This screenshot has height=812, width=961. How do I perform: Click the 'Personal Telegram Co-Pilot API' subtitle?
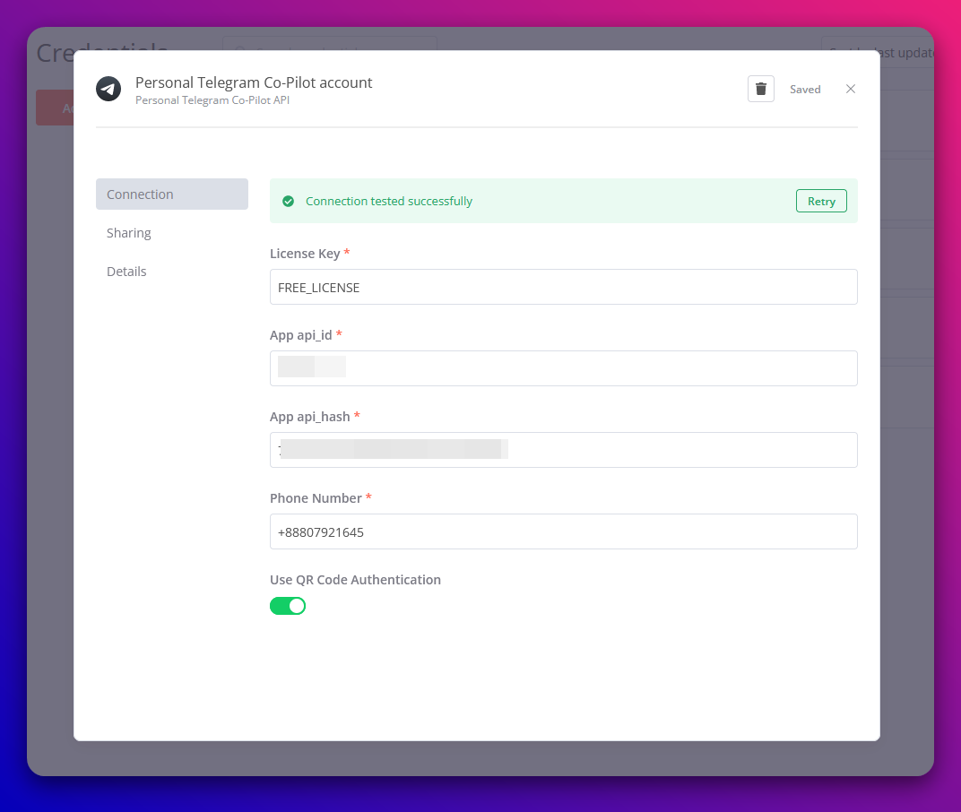(x=212, y=100)
